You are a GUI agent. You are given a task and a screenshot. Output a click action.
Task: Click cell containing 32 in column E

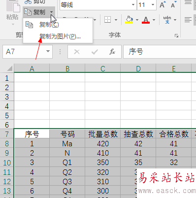(174, 163)
